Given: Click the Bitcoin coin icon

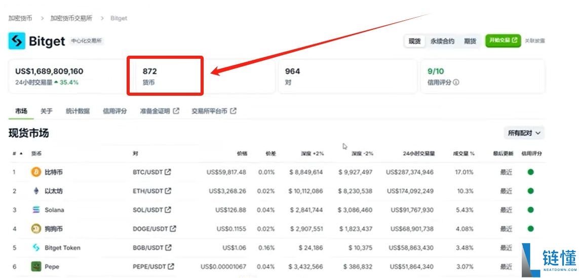Looking at the screenshot, I should point(36,172).
